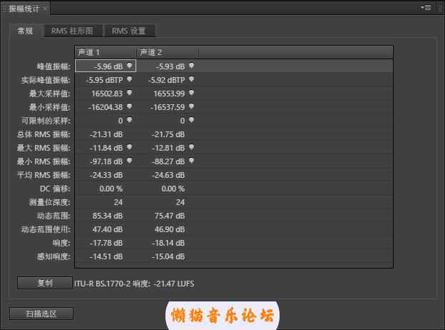Open the RMS 设置 tab
445x330 pixels.
pos(128,31)
